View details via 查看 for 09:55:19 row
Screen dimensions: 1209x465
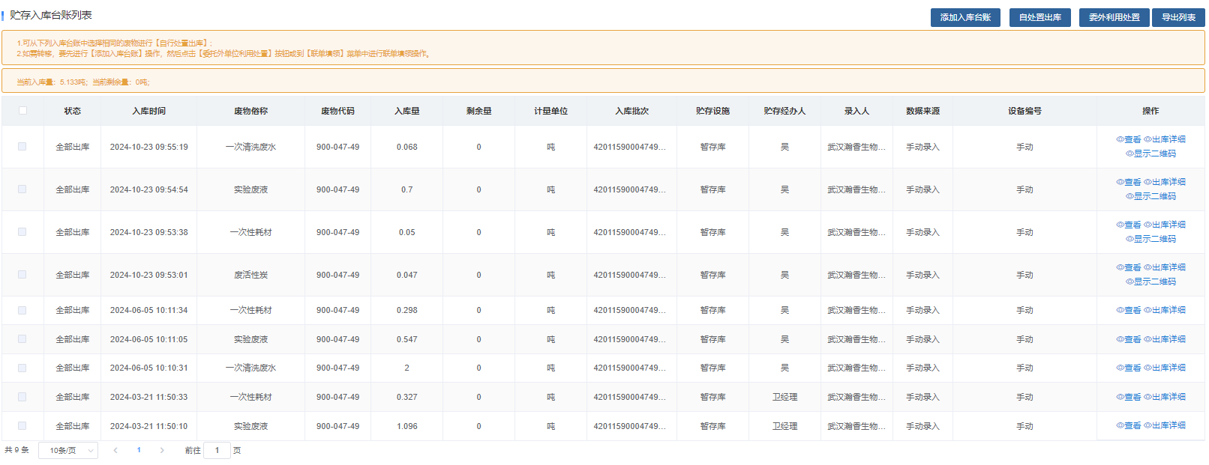[x=1129, y=139]
